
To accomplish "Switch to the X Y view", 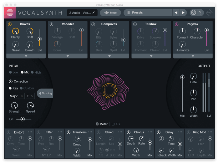I will pos(116,124).
